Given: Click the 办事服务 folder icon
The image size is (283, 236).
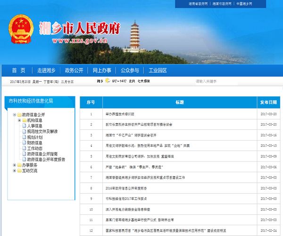Looking at the screenshot, I should tap(19, 165).
